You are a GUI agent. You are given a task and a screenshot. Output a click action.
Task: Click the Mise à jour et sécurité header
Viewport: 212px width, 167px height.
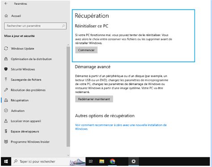[19, 36]
